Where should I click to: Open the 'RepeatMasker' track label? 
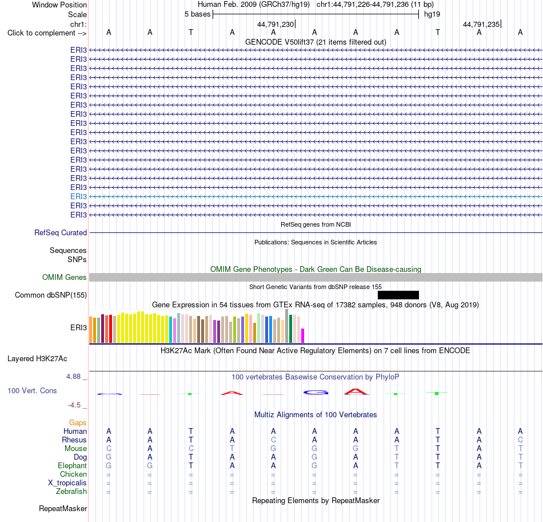point(63,508)
